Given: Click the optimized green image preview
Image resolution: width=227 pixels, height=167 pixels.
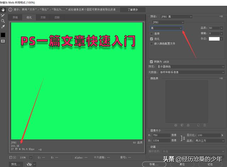Looking at the screenshot, I should pyautogui.click(x=77, y=81).
